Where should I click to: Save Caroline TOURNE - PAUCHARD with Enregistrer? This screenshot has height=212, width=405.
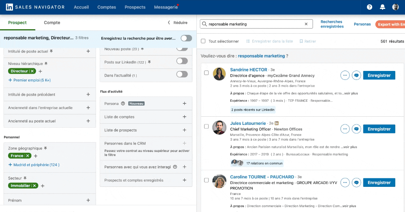pyautogui.click(x=379, y=182)
